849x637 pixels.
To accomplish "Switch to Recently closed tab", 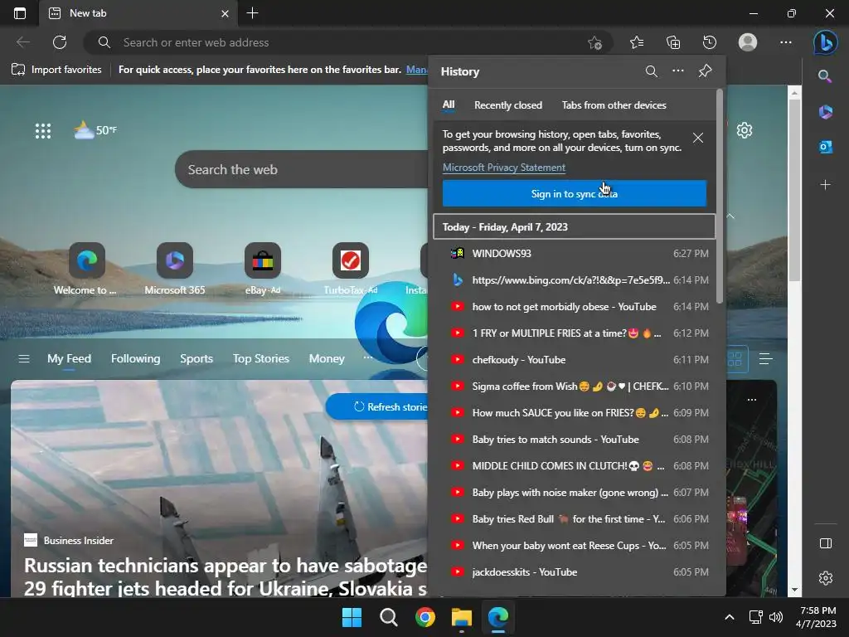I will pyautogui.click(x=508, y=105).
